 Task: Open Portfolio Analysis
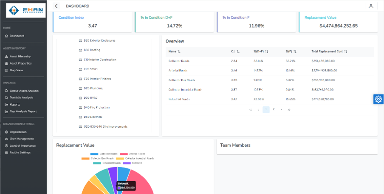tap(21, 97)
